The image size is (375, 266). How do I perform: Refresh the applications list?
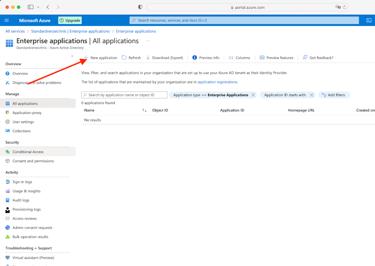point(131,58)
